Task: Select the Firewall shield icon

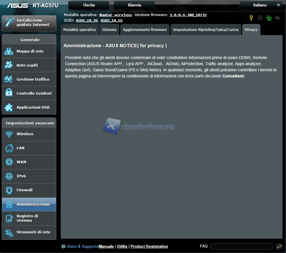Action: click(9, 190)
